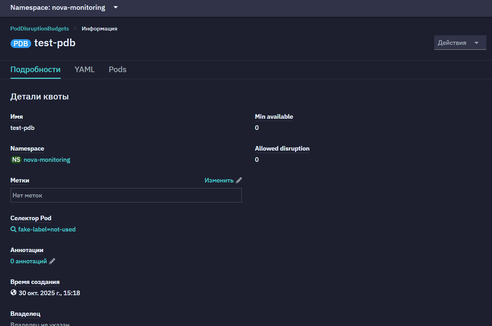Viewport: 492px width, 326px height.
Task: Click the Информация breadcrumb text
Action: [100, 29]
